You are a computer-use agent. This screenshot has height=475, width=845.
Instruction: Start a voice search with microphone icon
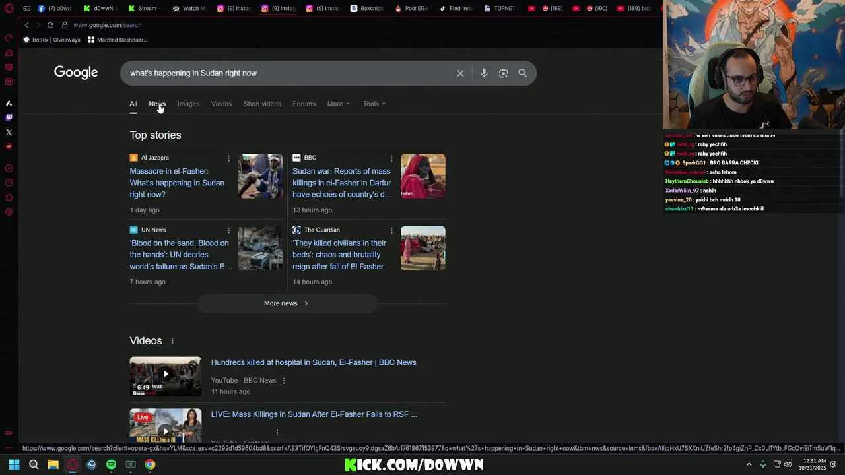(x=484, y=73)
